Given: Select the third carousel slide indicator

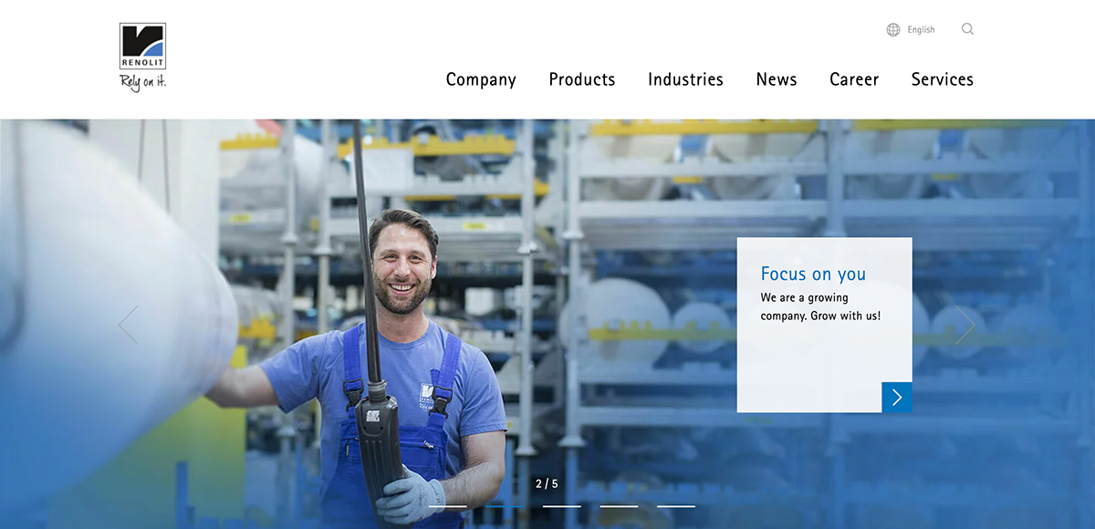Looking at the screenshot, I should 562,506.
